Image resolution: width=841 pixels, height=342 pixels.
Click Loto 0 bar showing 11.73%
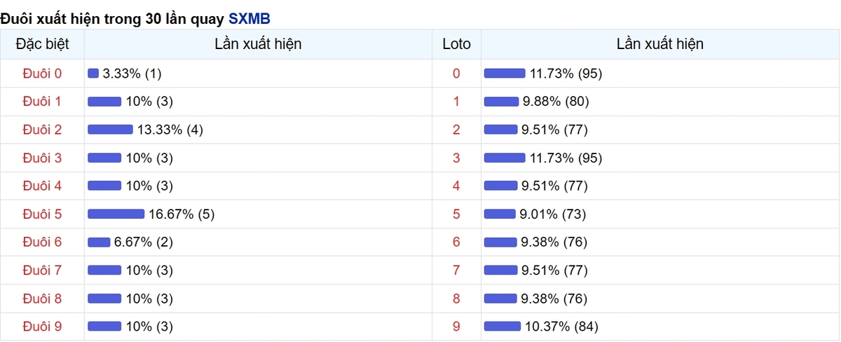click(505, 74)
